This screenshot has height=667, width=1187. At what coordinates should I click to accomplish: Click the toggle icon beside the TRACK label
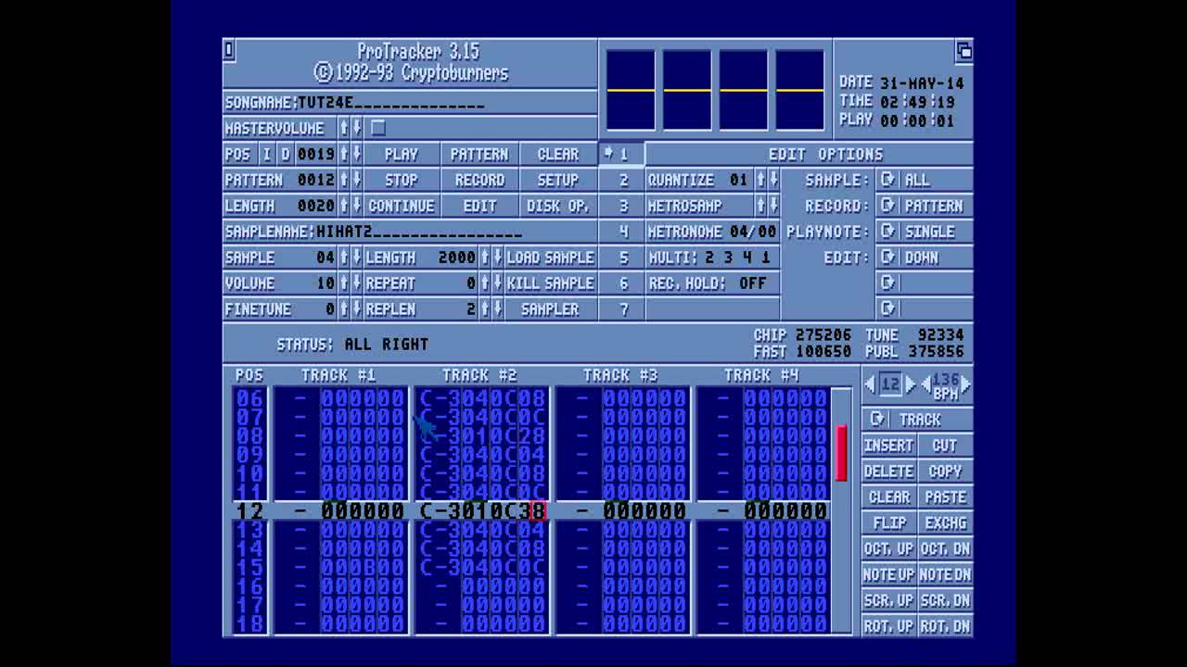[877, 420]
